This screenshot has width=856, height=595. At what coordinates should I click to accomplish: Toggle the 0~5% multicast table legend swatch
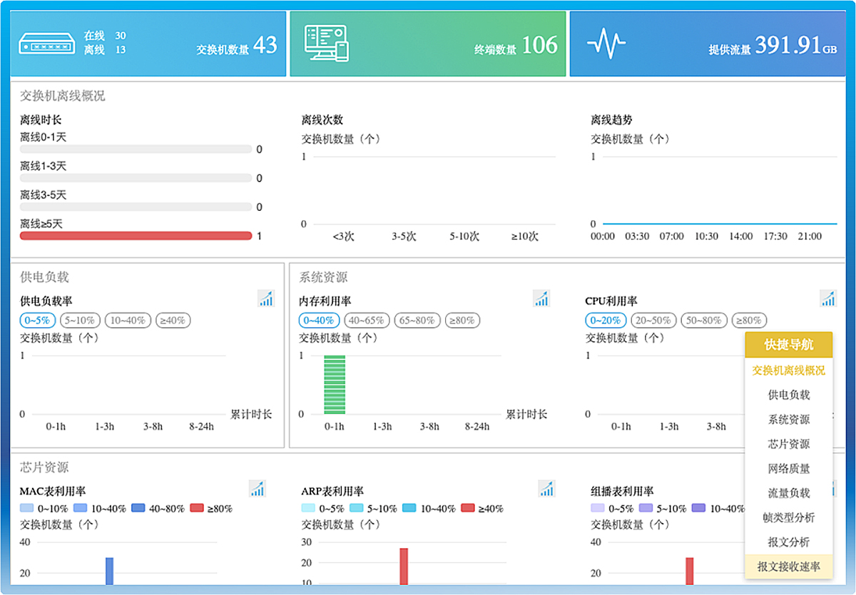click(598, 509)
